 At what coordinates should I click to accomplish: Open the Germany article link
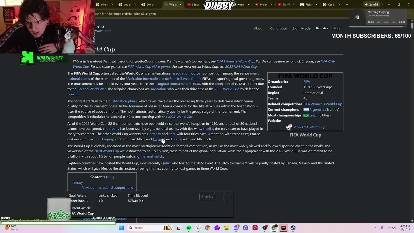click(154, 134)
